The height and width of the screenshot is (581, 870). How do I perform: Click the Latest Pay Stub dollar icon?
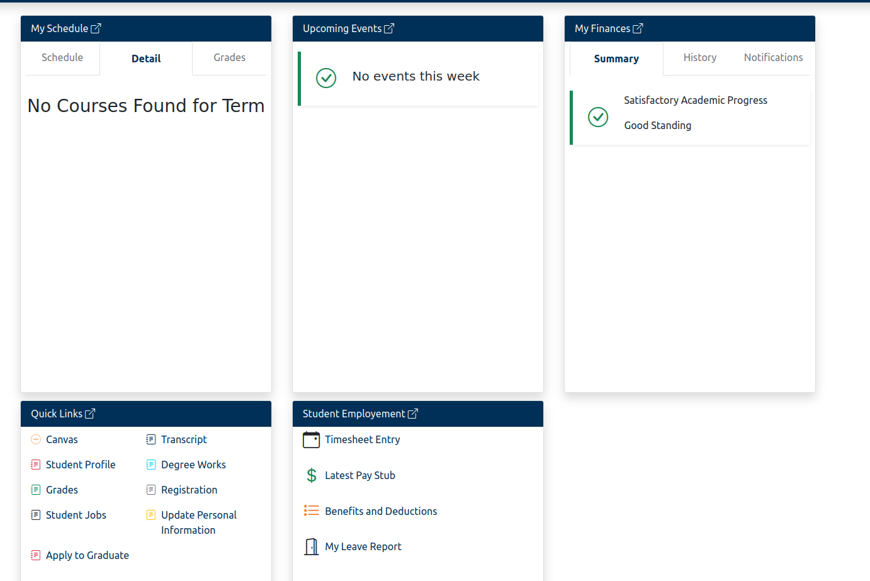(312, 475)
